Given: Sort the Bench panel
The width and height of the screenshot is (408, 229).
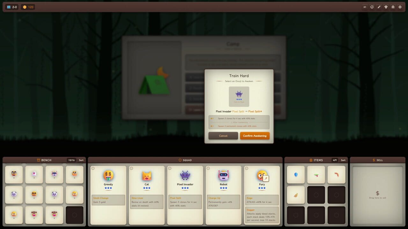Looking at the screenshot, I should [81, 160].
